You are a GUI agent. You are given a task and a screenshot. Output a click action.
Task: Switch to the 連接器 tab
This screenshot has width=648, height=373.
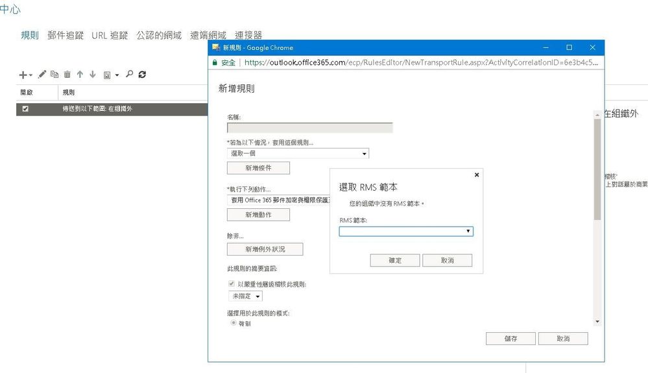(x=248, y=35)
